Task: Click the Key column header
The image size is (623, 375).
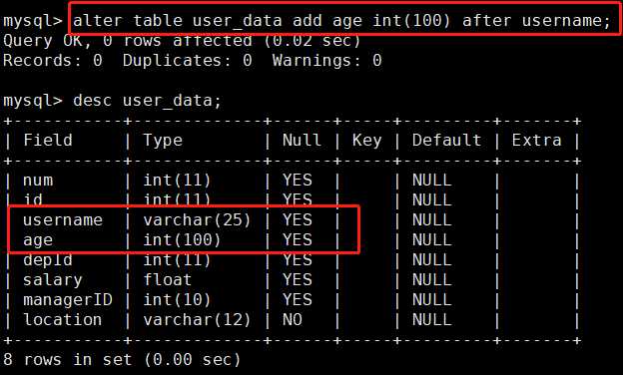Action: point(366,141)
